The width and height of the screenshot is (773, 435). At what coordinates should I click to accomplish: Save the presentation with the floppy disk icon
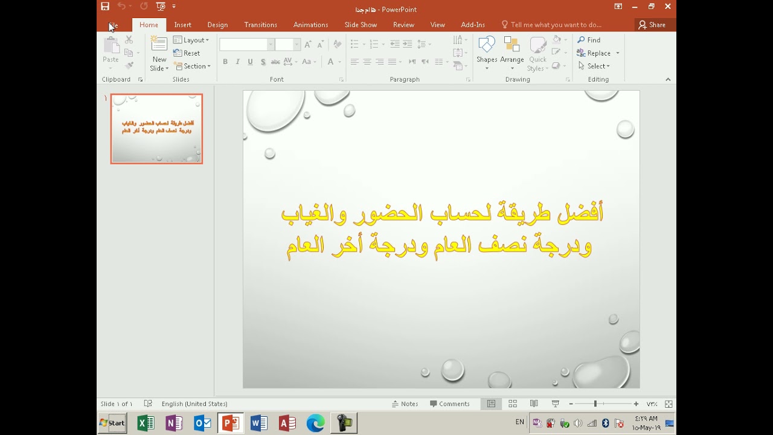click(105, 7)
